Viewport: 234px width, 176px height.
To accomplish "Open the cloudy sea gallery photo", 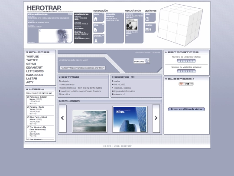I will [x=90, y=121].
